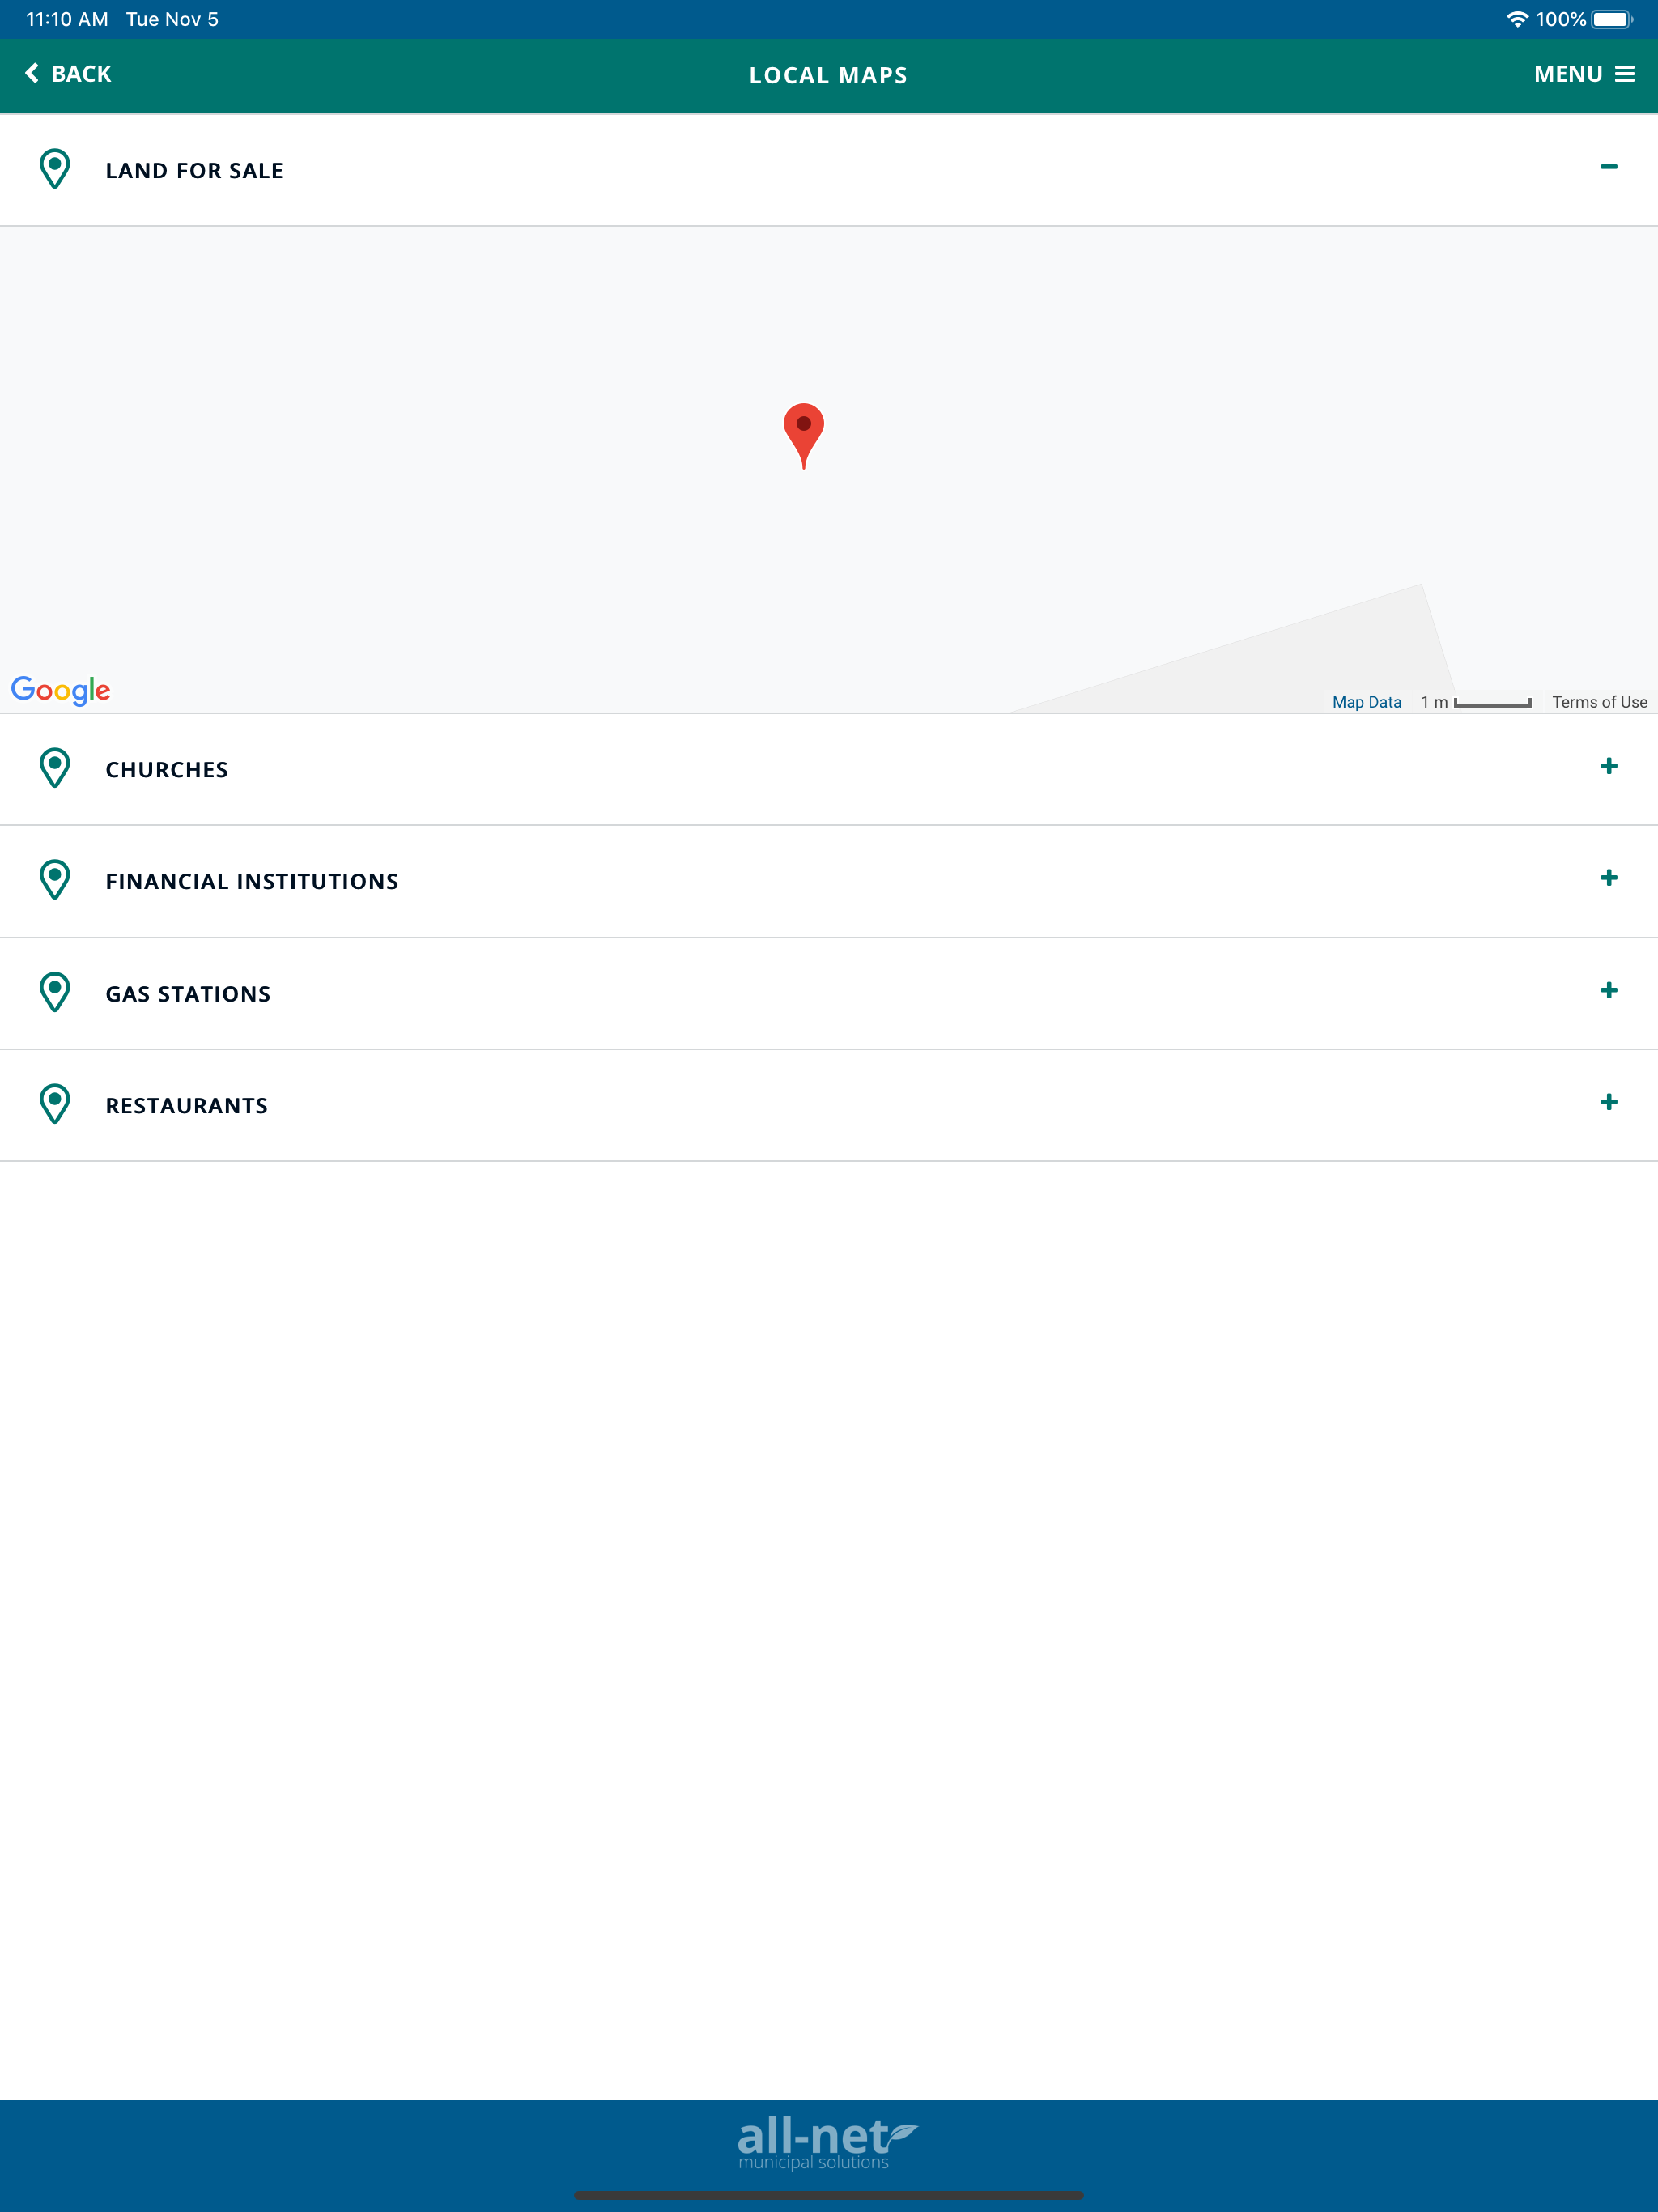
Task: Expand the Restaurants section plus
Action: [1608, 1102]
